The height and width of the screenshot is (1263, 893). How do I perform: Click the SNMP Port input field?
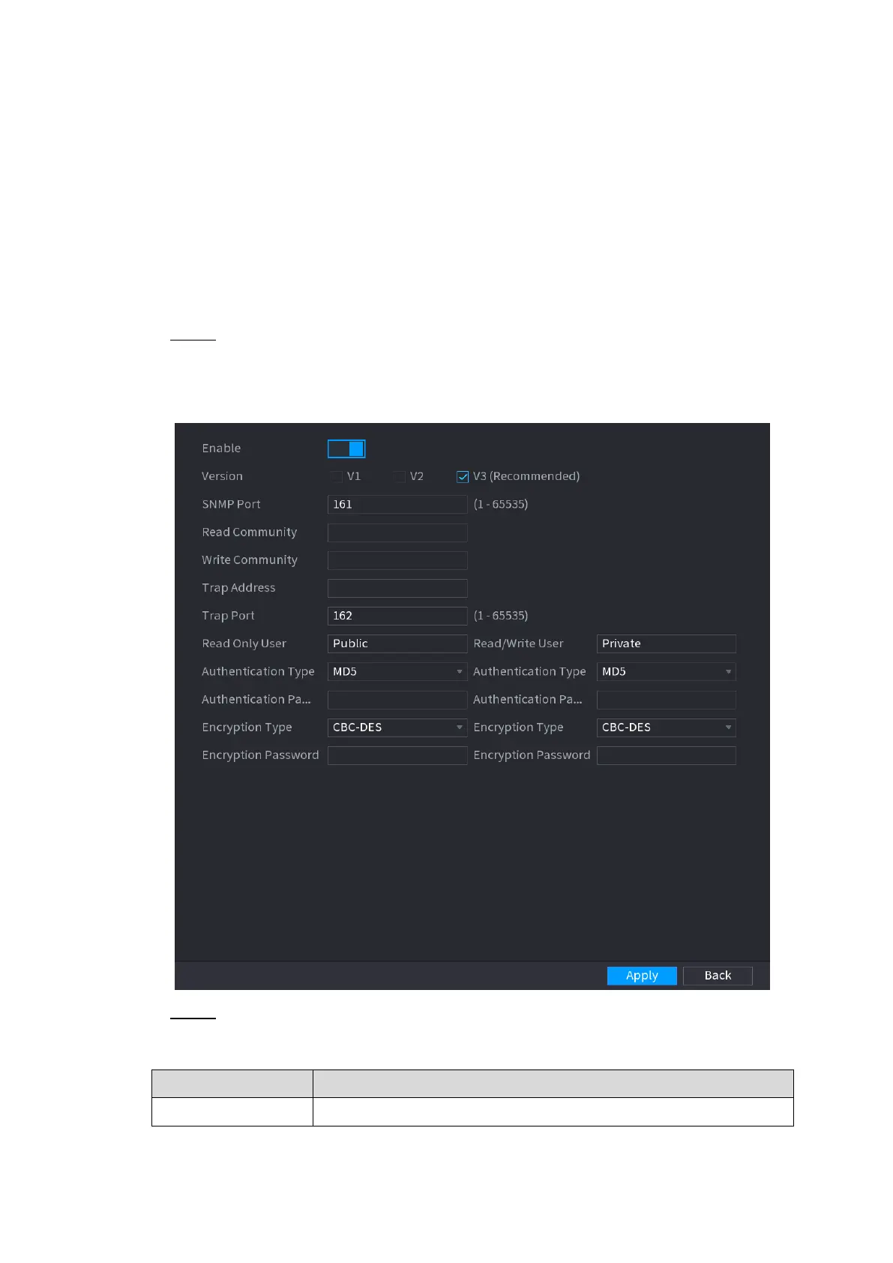tap(397, 505)
